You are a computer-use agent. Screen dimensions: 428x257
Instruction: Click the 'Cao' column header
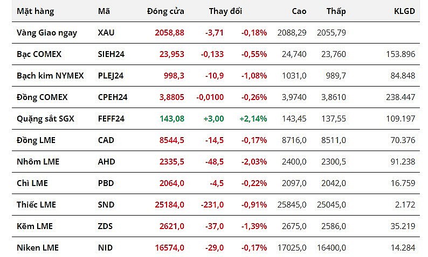point(299,11)
